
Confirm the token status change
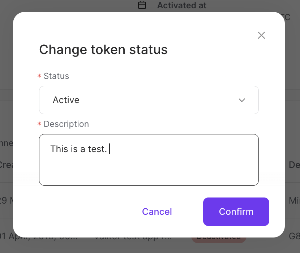[236, 212]
